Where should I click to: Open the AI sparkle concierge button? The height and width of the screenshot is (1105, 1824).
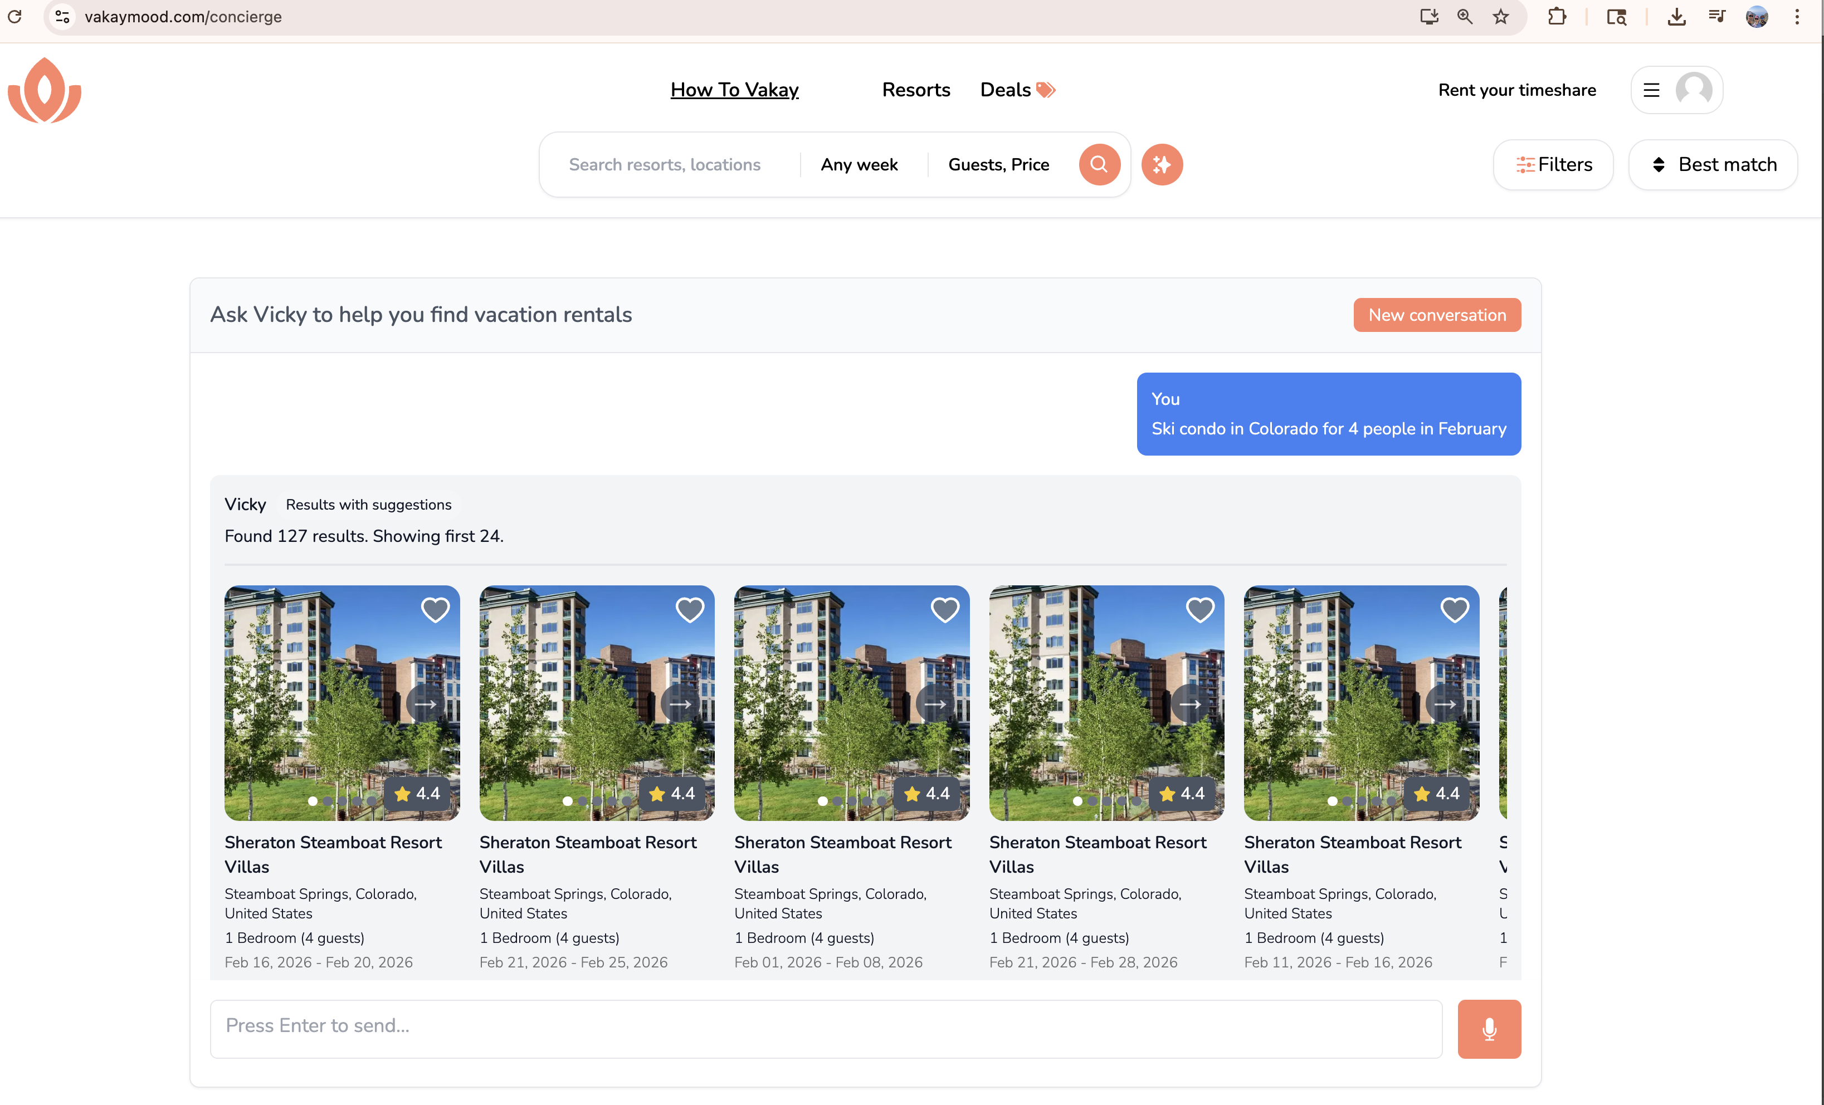point(1162,164)
